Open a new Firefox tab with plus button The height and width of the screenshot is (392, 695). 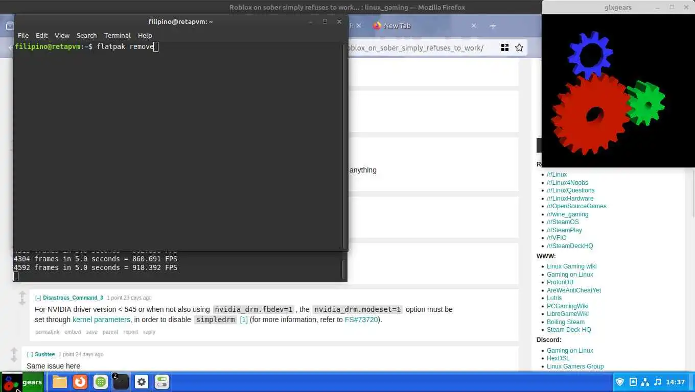point(493,26)
